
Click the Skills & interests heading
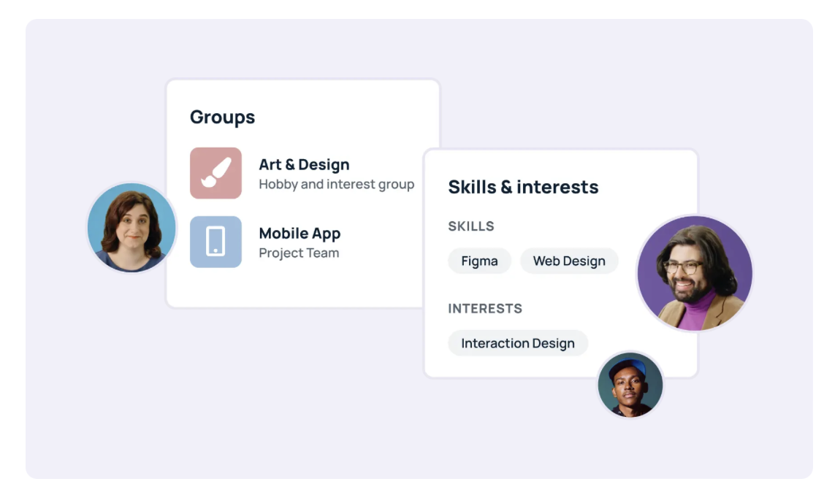click(523, 187)
